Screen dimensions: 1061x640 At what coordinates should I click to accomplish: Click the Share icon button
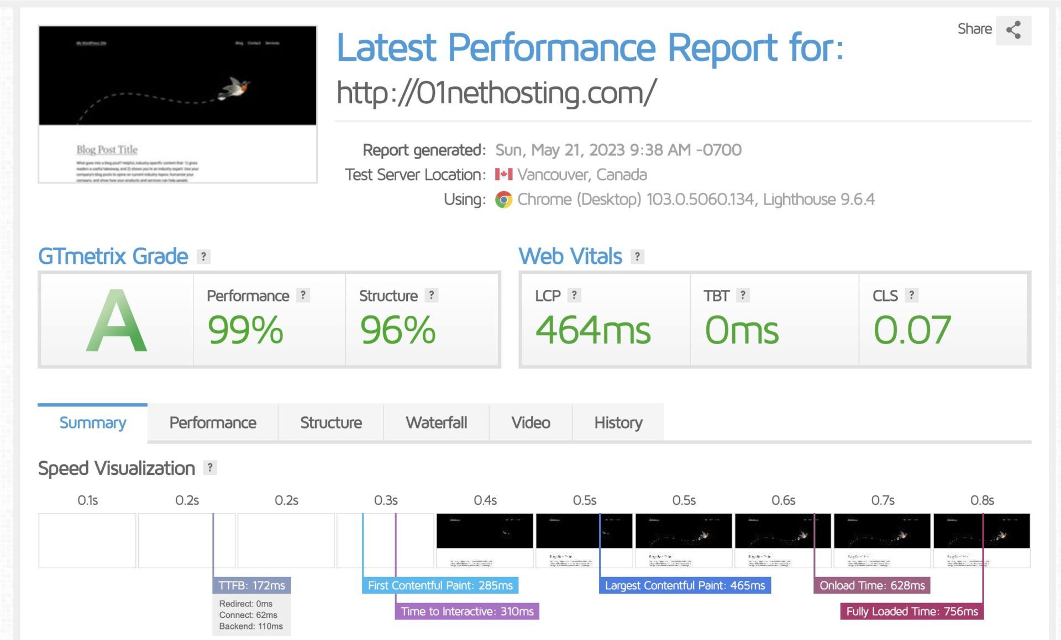[1013, 30]
